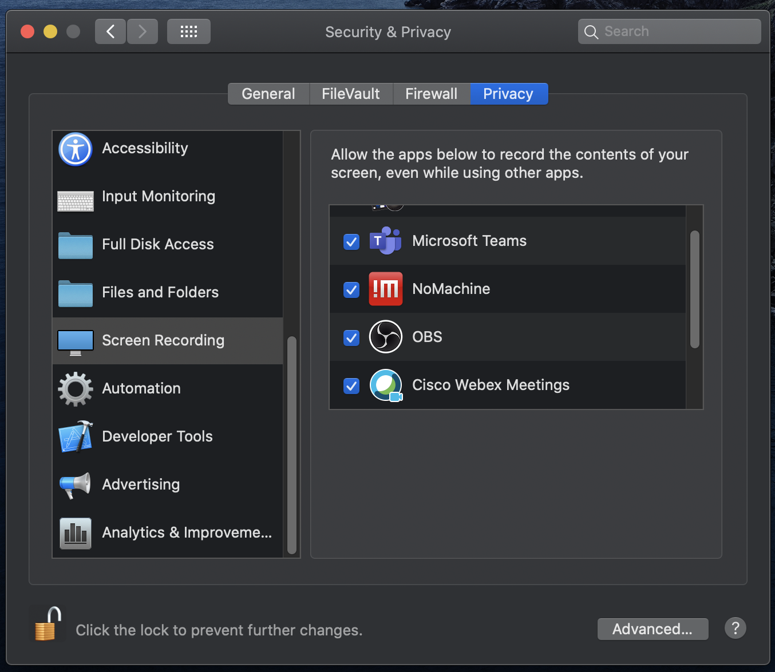
Task: Select the Input Monitoring keyboard icon
Action: pyautogui.click(x=76, y=201)
